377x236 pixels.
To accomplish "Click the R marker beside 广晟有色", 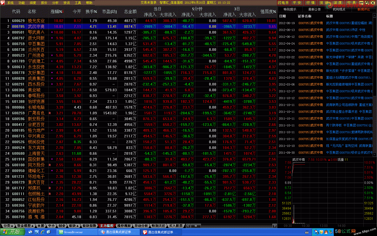I will (50, 113).
